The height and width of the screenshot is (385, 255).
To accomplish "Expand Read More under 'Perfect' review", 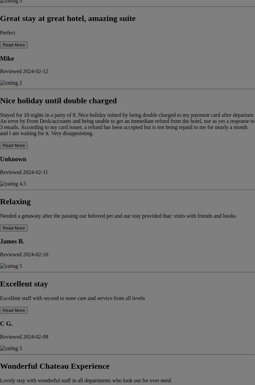I will pyautogui.click(x=14, y=45).
